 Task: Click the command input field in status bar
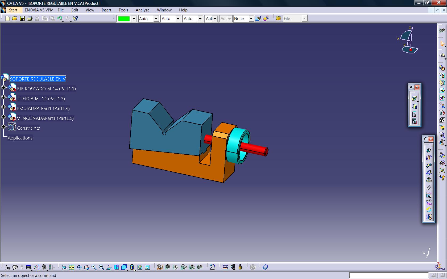(x=389, y=275)
